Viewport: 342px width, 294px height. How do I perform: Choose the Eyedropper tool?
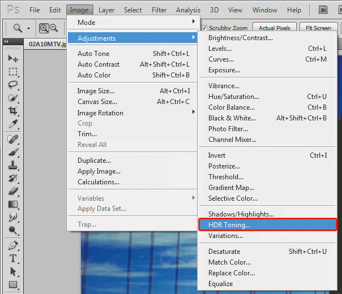coord(13,124)
